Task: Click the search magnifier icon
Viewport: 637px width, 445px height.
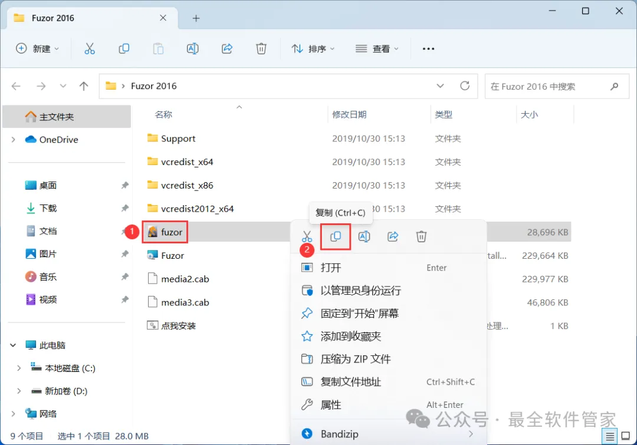Action: click(614, 86)
